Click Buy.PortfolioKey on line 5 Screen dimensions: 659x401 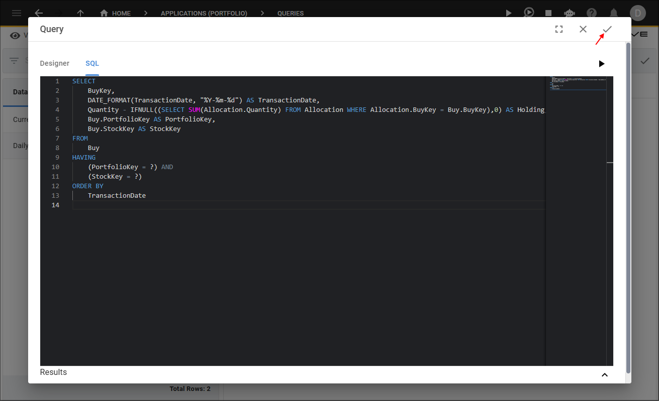(119, 119)
